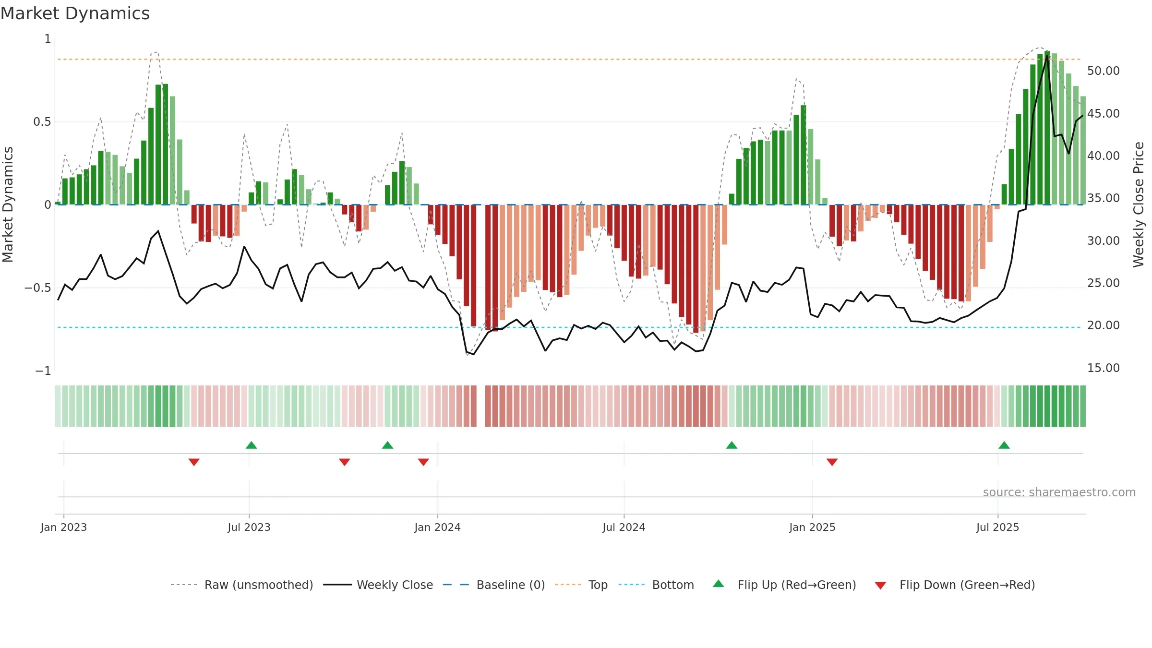Click the first red flip-down triangle before Jul 2023

[194, 462]
